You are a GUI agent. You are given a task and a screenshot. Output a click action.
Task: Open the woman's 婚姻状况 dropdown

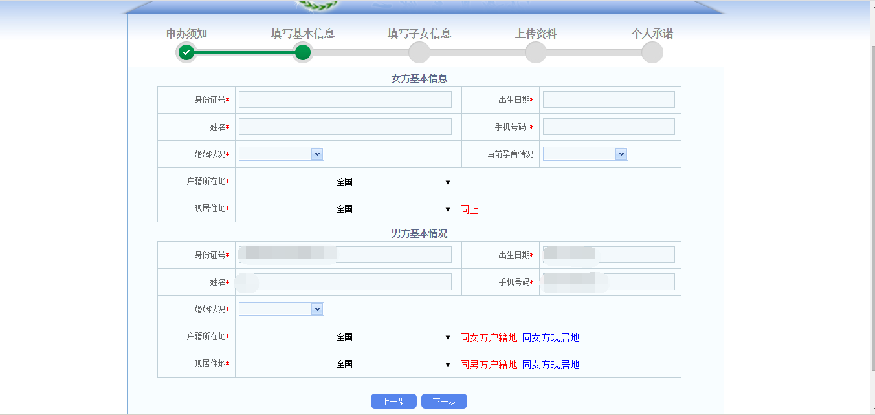281,154
